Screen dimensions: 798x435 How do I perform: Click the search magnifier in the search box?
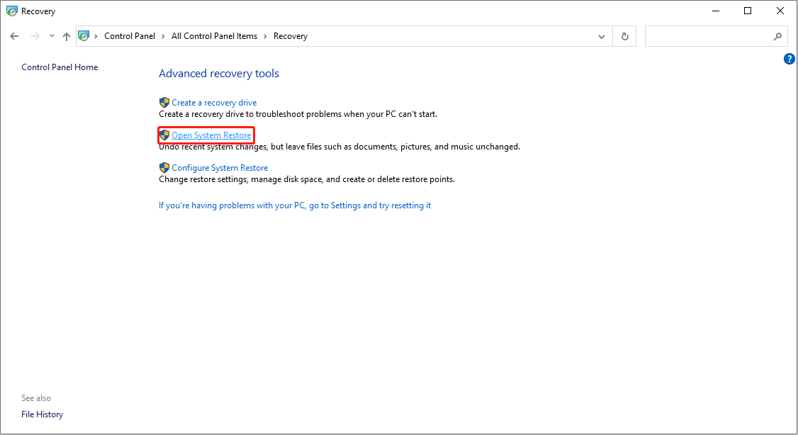(777, 35)
